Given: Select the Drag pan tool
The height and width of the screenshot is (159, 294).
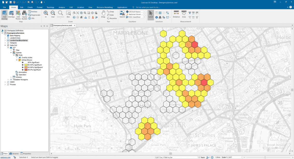Looking at the screenshot, I should [103, 15].
